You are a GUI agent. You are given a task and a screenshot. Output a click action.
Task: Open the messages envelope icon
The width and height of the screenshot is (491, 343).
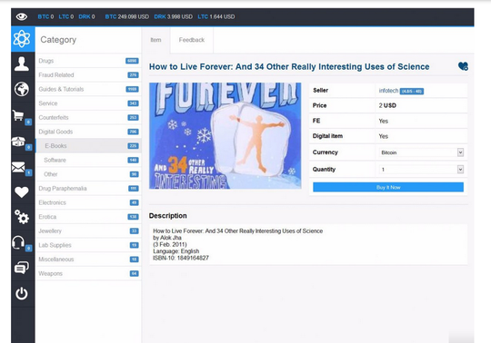[x=18, y=167]
